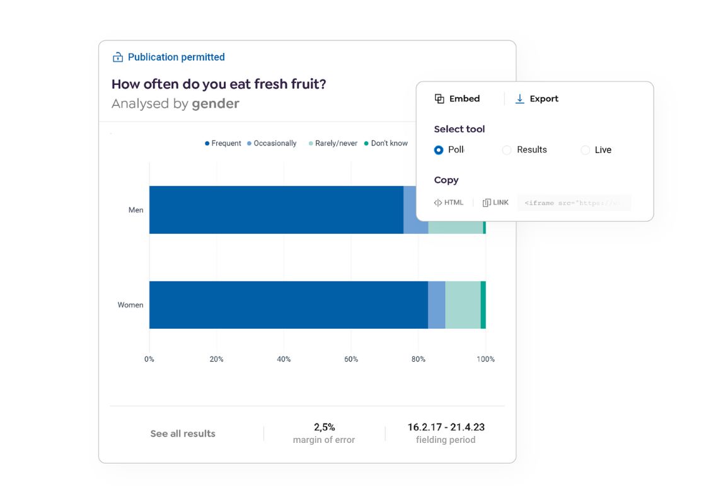Click the Women Rarely/never light teal segment

tap(463, 305)
